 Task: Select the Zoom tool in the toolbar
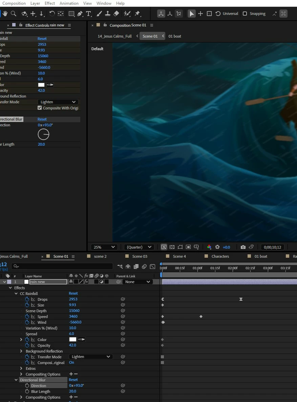[14, 14]
